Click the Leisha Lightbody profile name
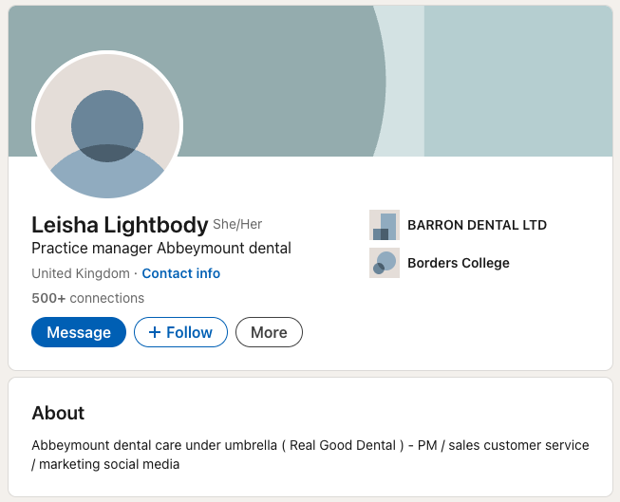 tap(120, 225)
